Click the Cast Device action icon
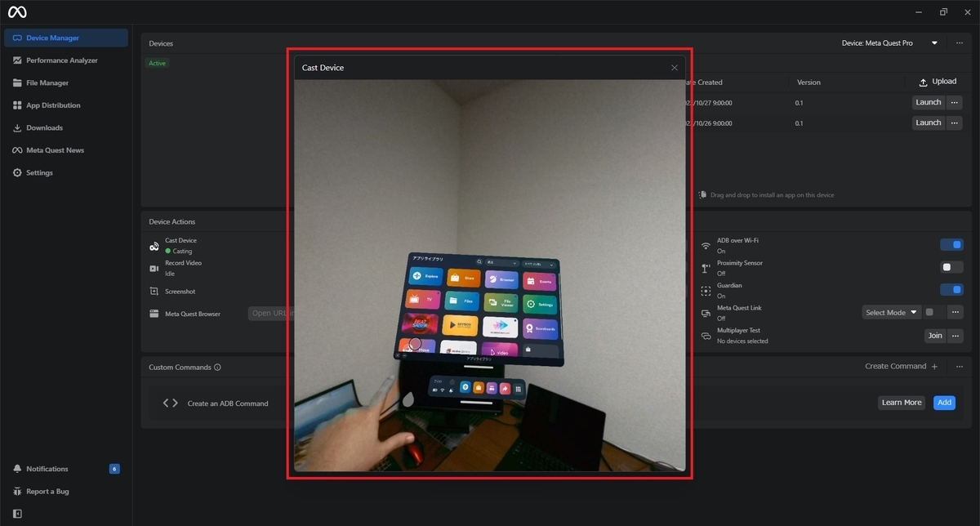980x526 pixels. (153, 245)
